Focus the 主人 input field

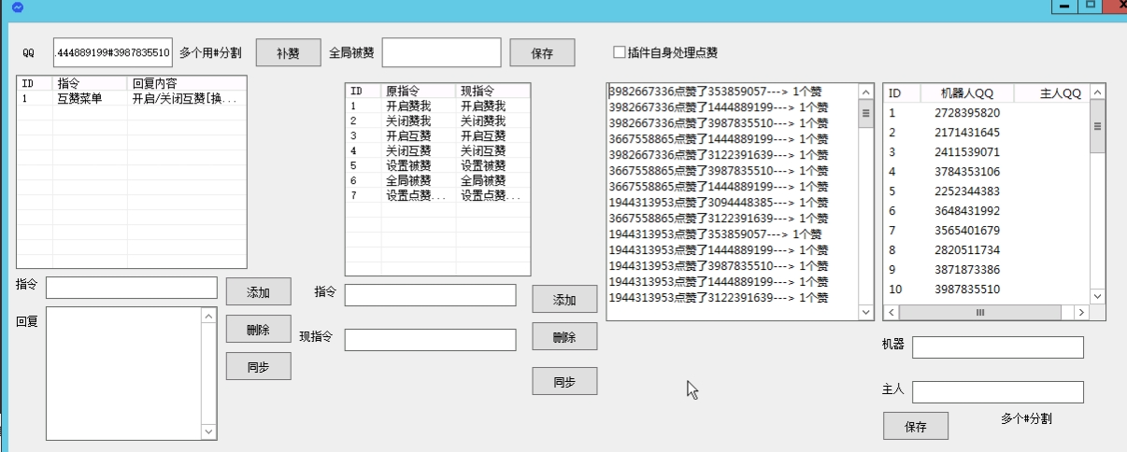998,392
